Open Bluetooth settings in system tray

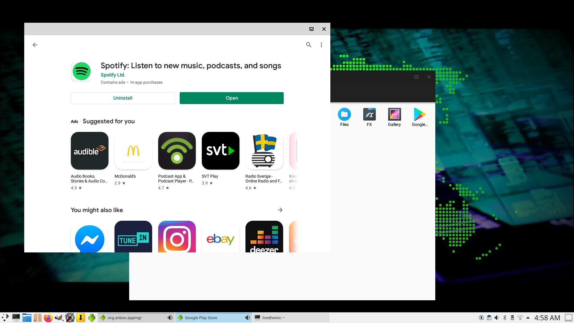coord(505,318)
